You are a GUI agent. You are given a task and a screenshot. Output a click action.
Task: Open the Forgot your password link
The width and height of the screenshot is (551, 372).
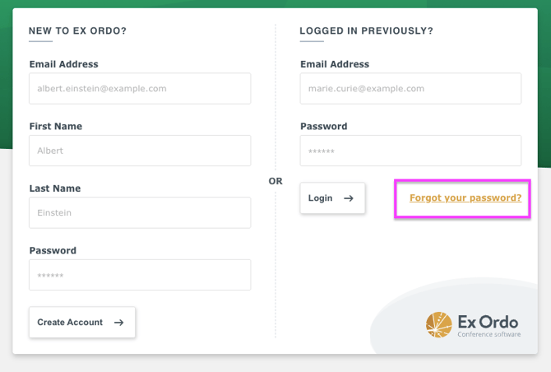point(465,198)
